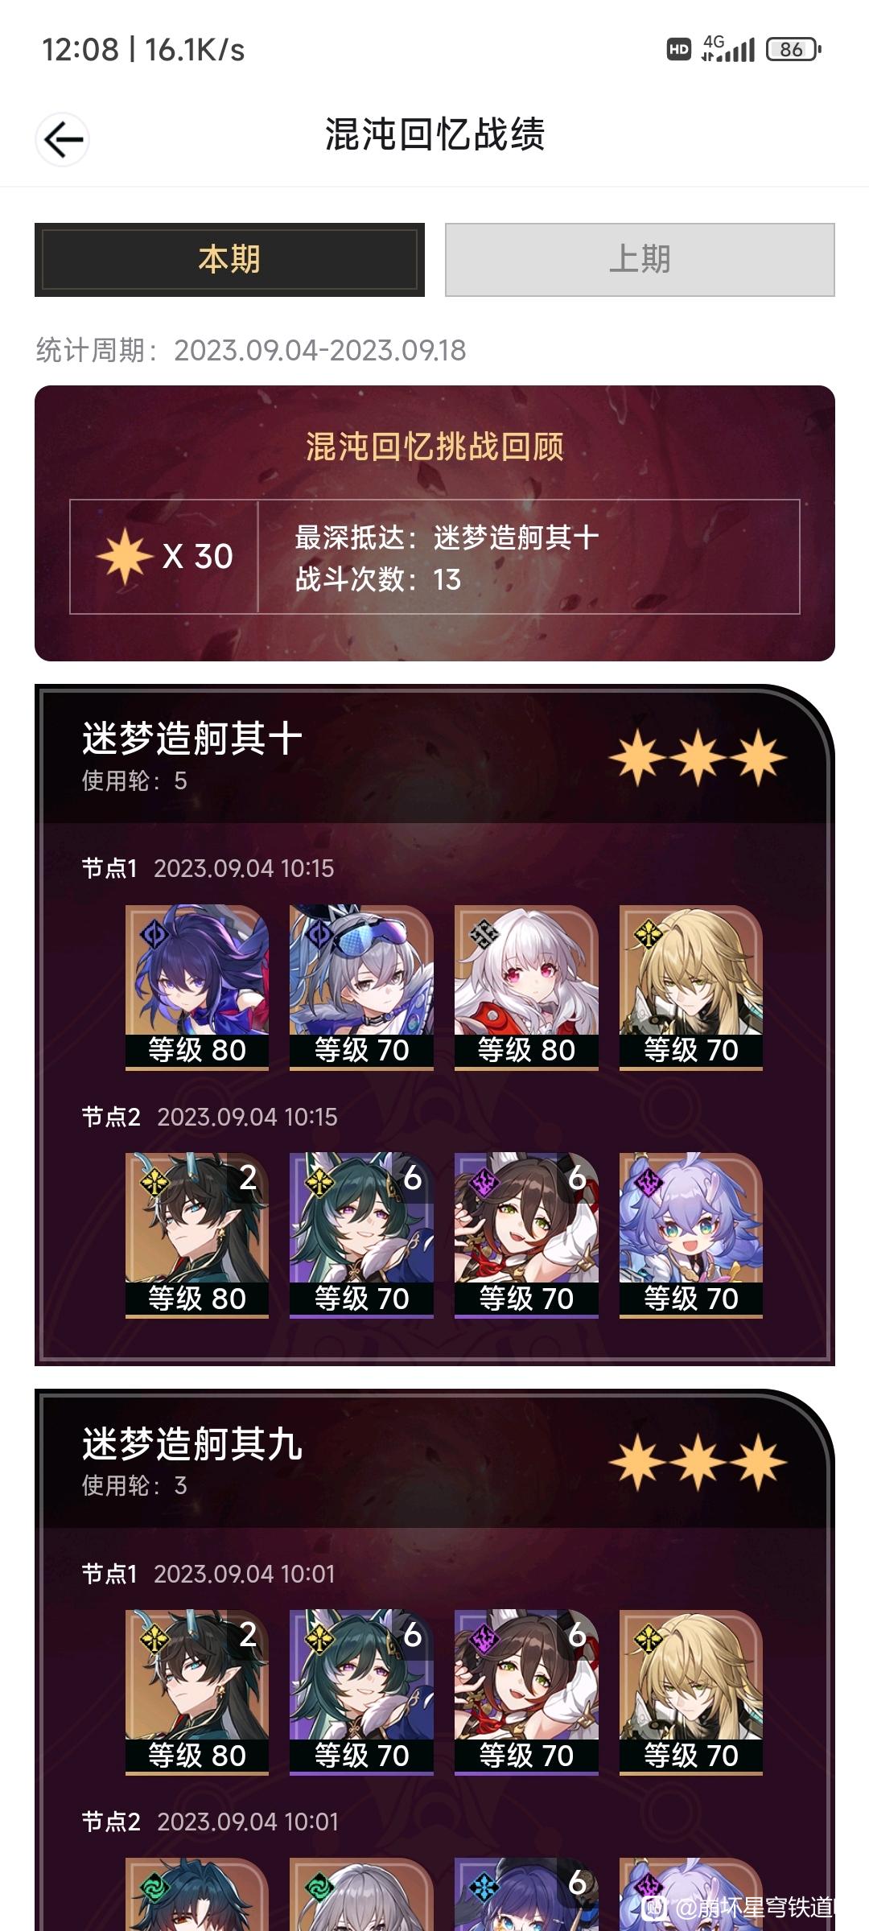The height and width of the screenshot is (1931, 869).
Task: Tap the back arrow icon
Action: 63,140
